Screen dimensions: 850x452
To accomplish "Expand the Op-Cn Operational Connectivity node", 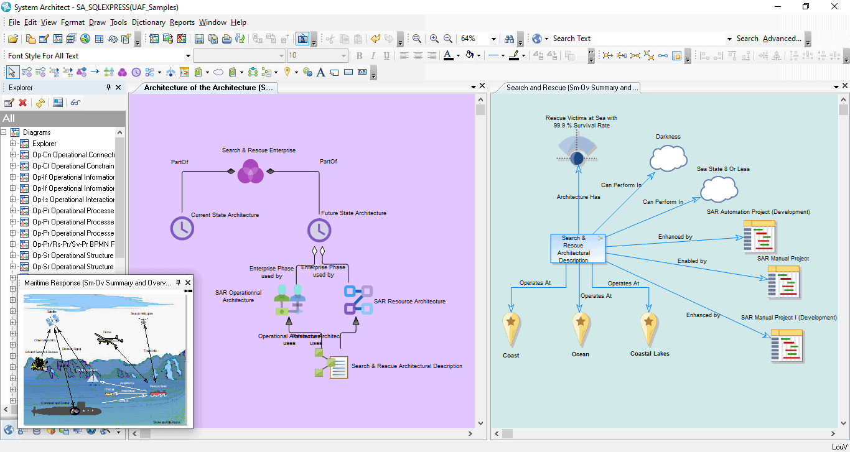I will tap(13, 155).
